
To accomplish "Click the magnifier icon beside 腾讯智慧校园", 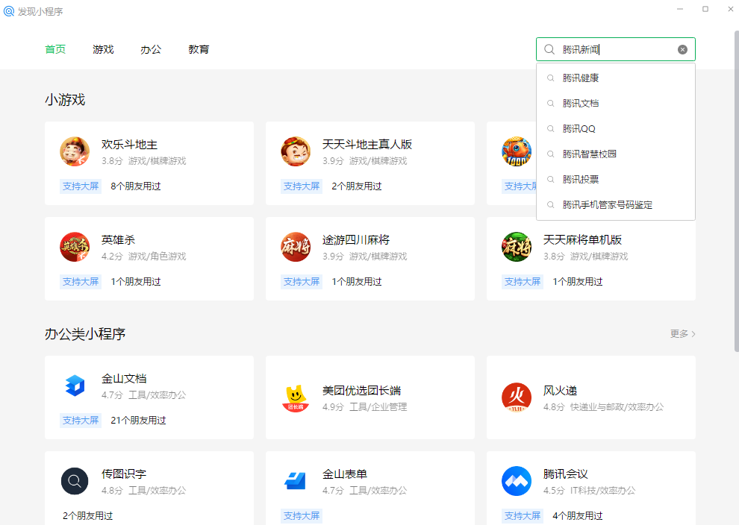I will point(550,154).
